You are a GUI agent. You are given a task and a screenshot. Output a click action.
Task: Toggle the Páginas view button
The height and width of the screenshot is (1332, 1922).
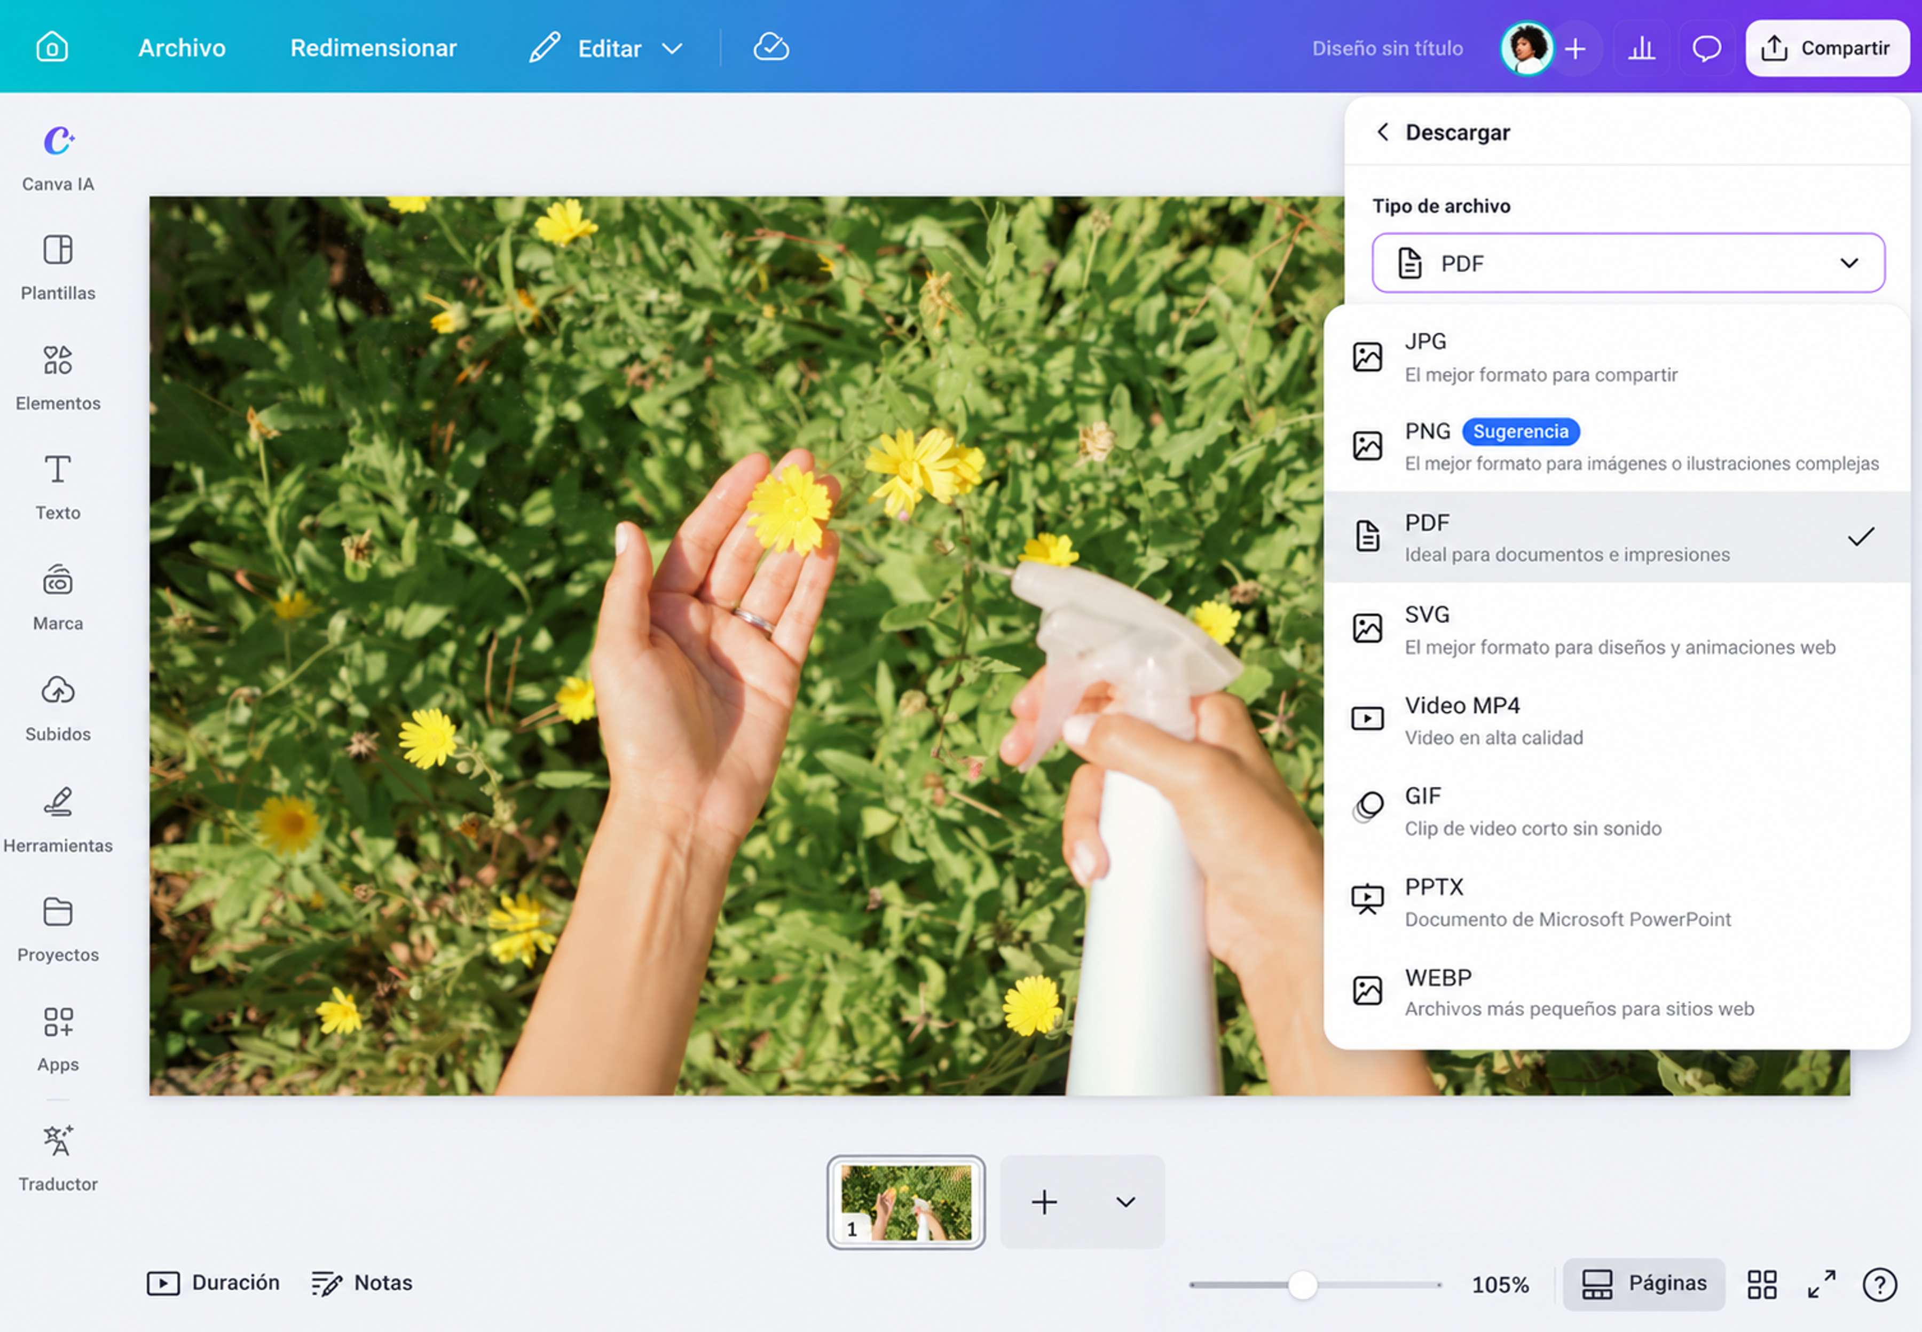(1643, 1283)
